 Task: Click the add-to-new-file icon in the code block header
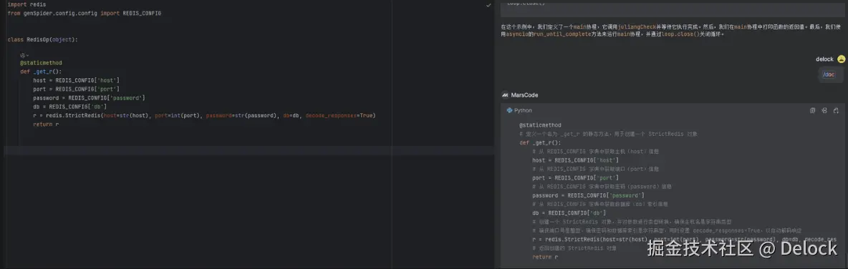(x=836, y=110)
